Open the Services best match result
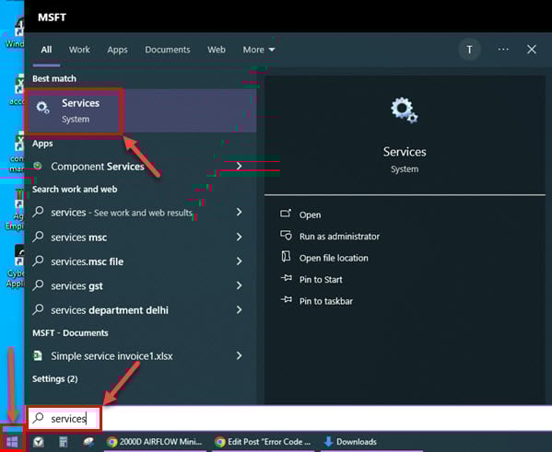The width and height of the screenshot is (552, 452). (141, 110)
